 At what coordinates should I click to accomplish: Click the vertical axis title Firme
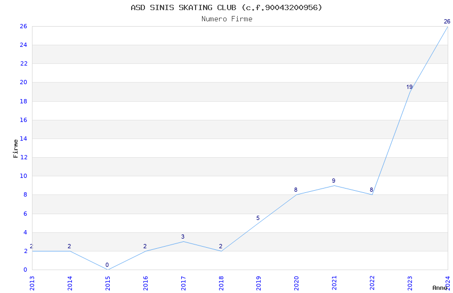click(15, 149)
